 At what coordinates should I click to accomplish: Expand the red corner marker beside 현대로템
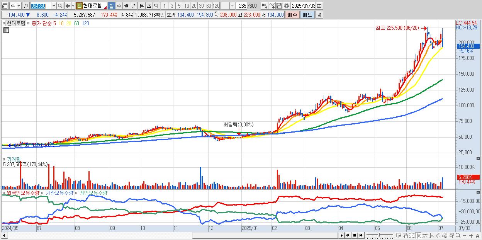click(105, 7)
